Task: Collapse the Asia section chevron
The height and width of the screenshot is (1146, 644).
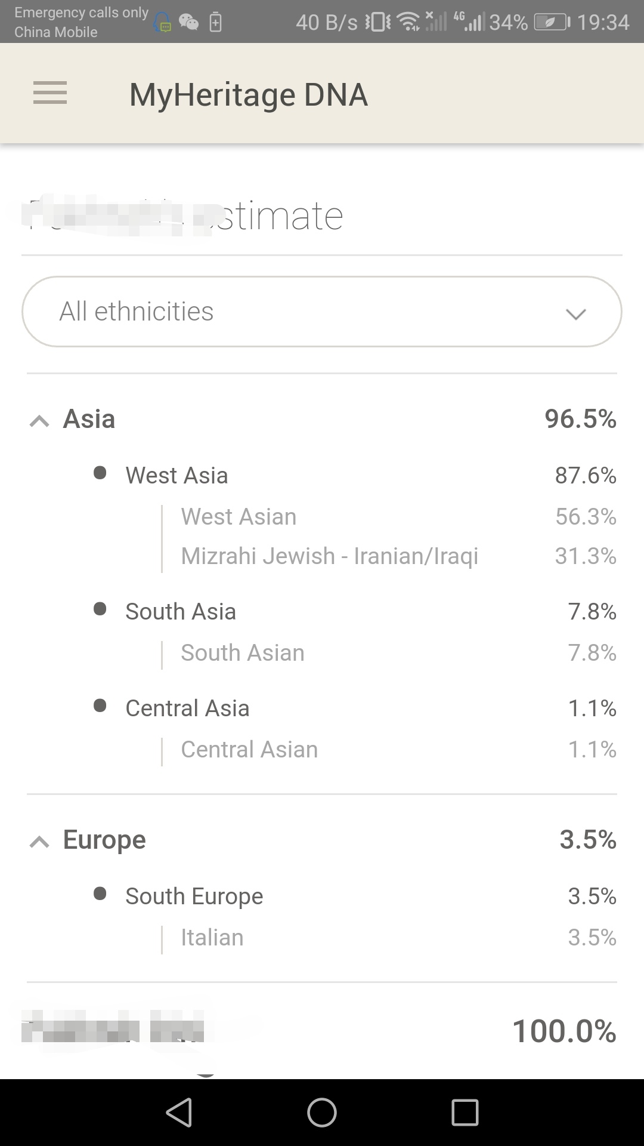Action: (39, 421)
